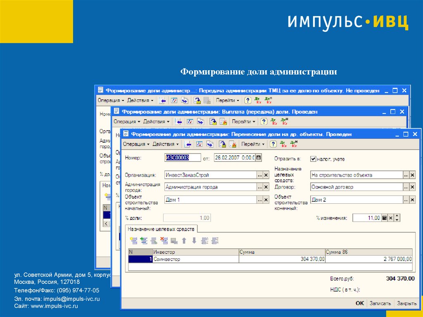Viewport: 423px width, 317px height.
Task: Click the 'Администрация города' input field
Action: point(210,187)
